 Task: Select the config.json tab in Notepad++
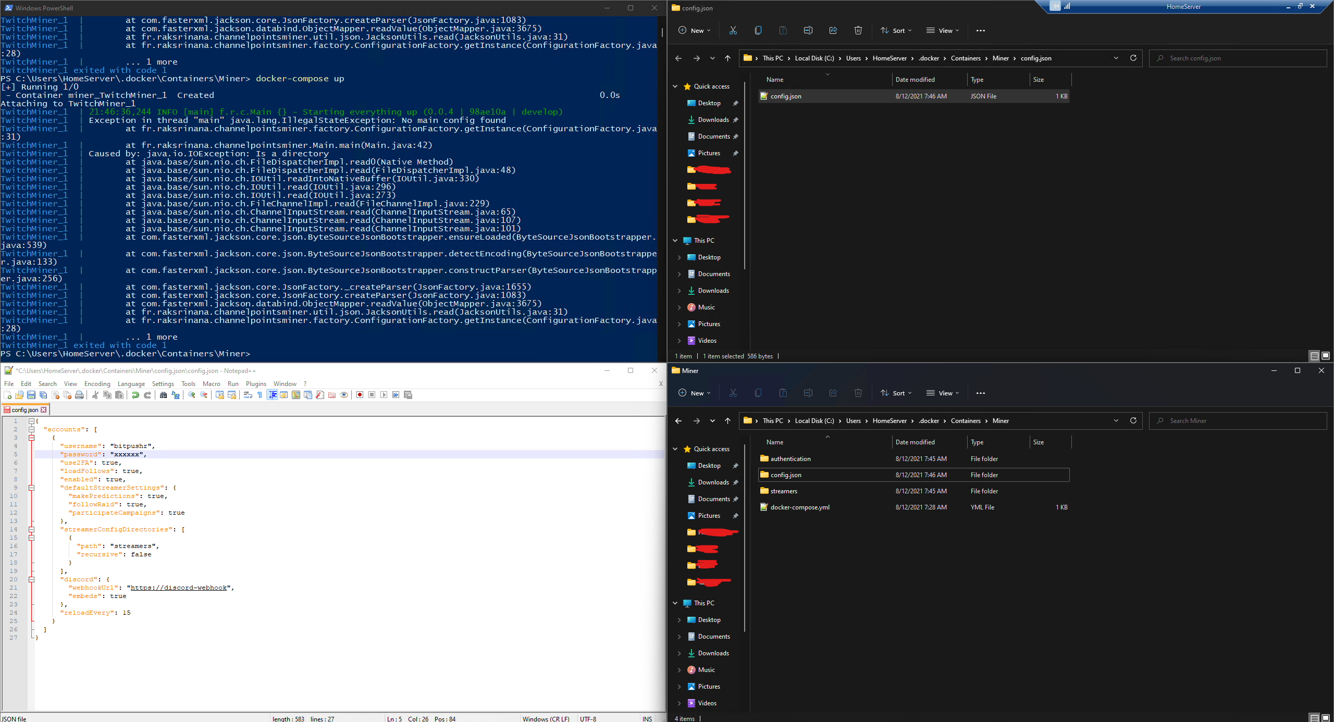pos(23,409)
